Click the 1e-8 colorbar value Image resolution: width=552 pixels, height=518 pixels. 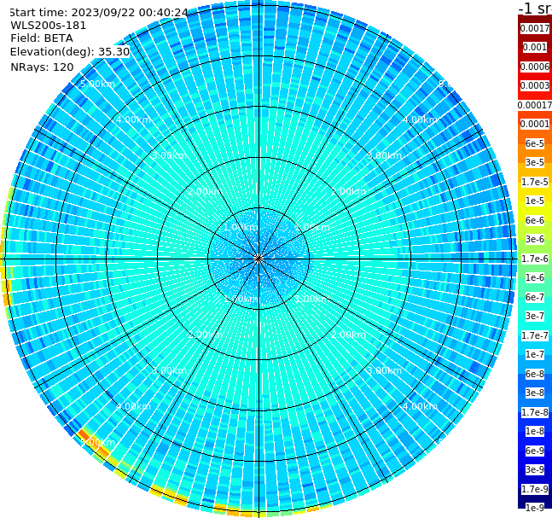[x=535, y=431]
